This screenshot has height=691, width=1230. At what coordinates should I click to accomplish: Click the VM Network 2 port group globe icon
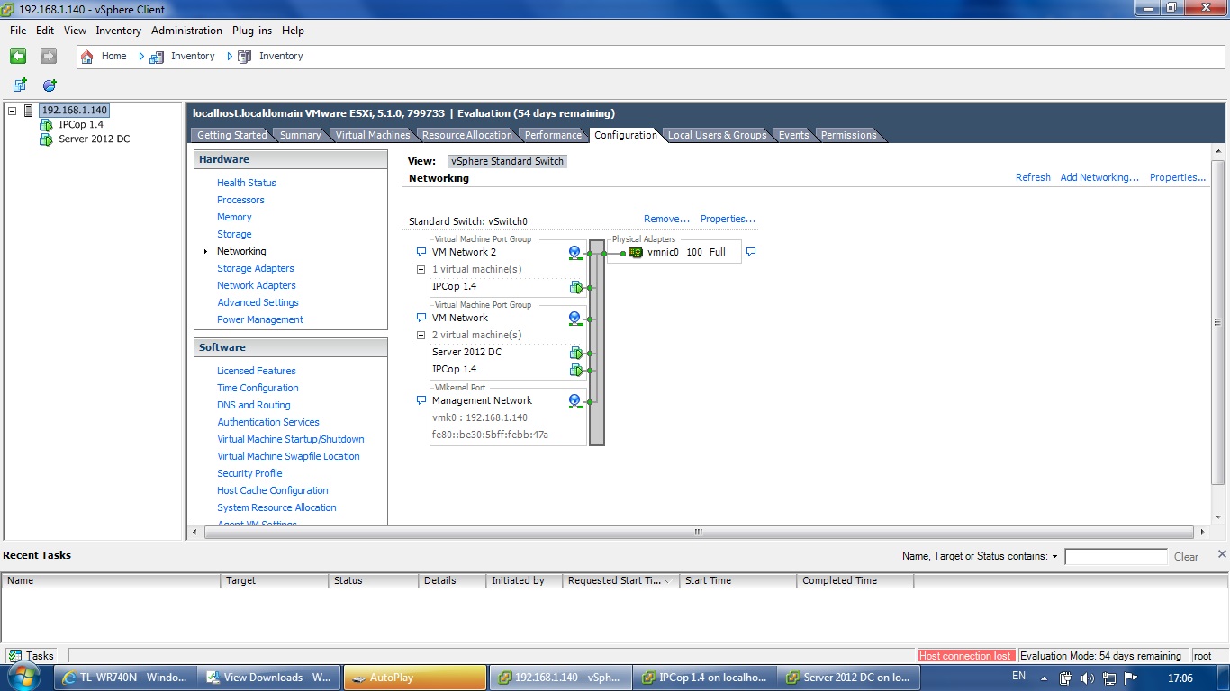(575, 253)
